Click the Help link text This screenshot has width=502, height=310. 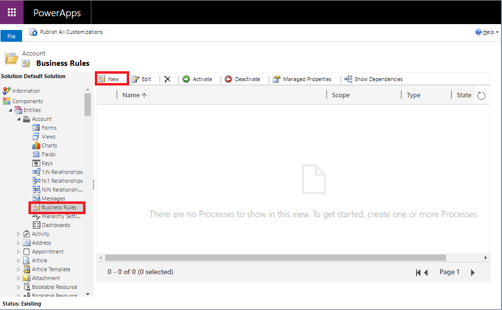point(488,32)
